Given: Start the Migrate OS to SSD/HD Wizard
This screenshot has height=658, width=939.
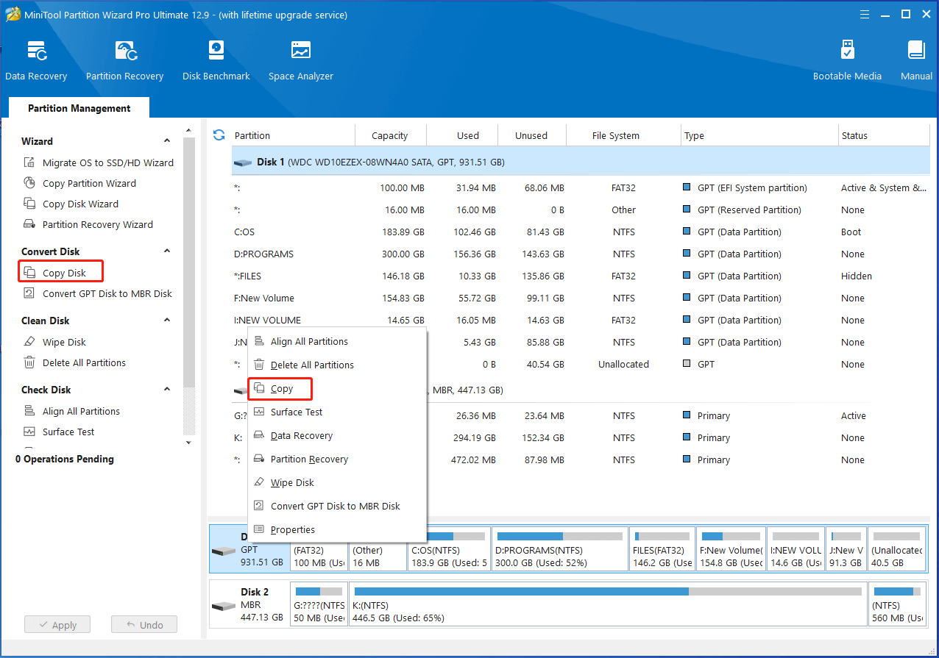Looking at the screenshot, I should (107, 162).
